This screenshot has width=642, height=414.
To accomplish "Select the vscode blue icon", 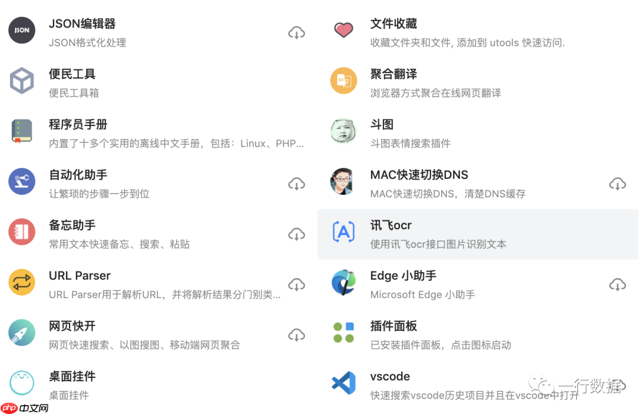I will (344, 383).
